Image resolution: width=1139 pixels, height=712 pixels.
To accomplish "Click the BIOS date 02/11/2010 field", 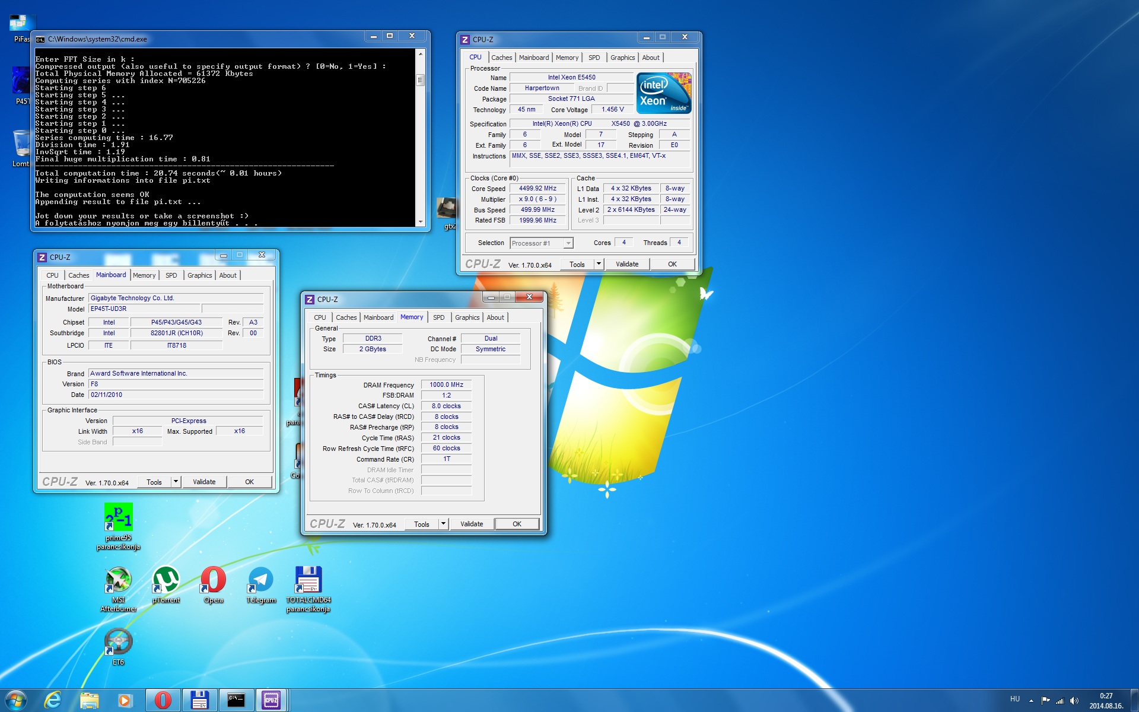I will (x=176, y=395).
